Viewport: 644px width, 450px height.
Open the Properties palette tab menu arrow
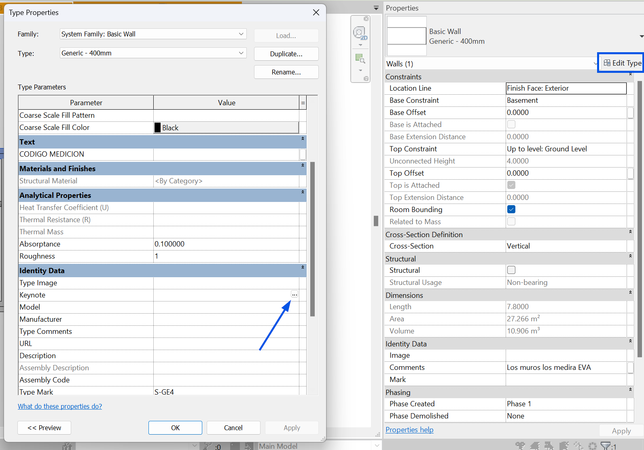pos(376,8)
